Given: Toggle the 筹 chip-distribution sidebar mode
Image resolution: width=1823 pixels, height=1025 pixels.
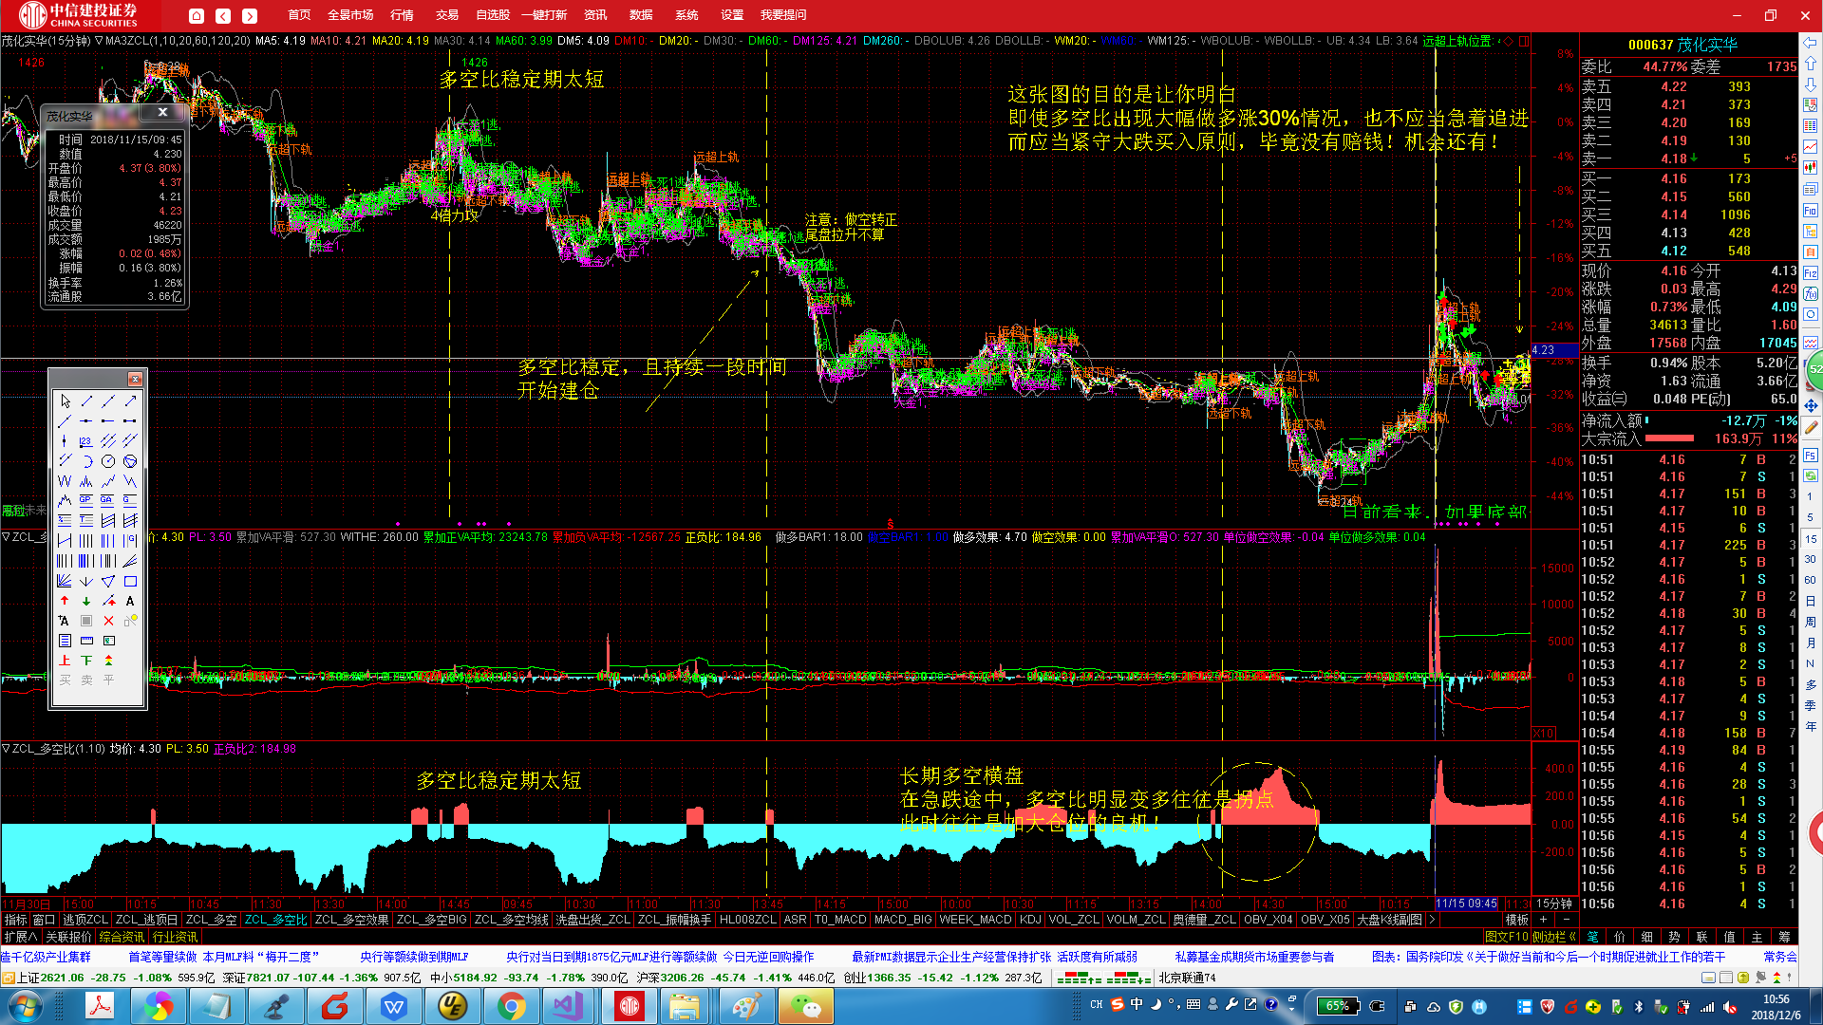Looking at the screenshot, I should point(1785,937).
